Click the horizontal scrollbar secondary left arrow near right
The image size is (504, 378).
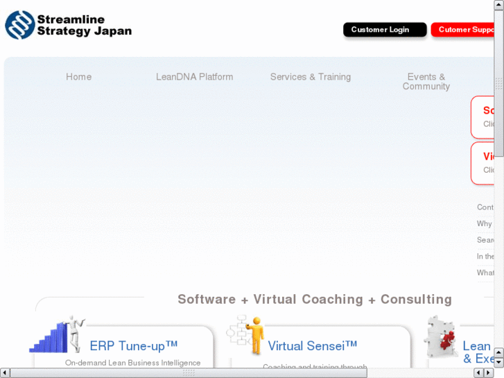coord(478,373)
